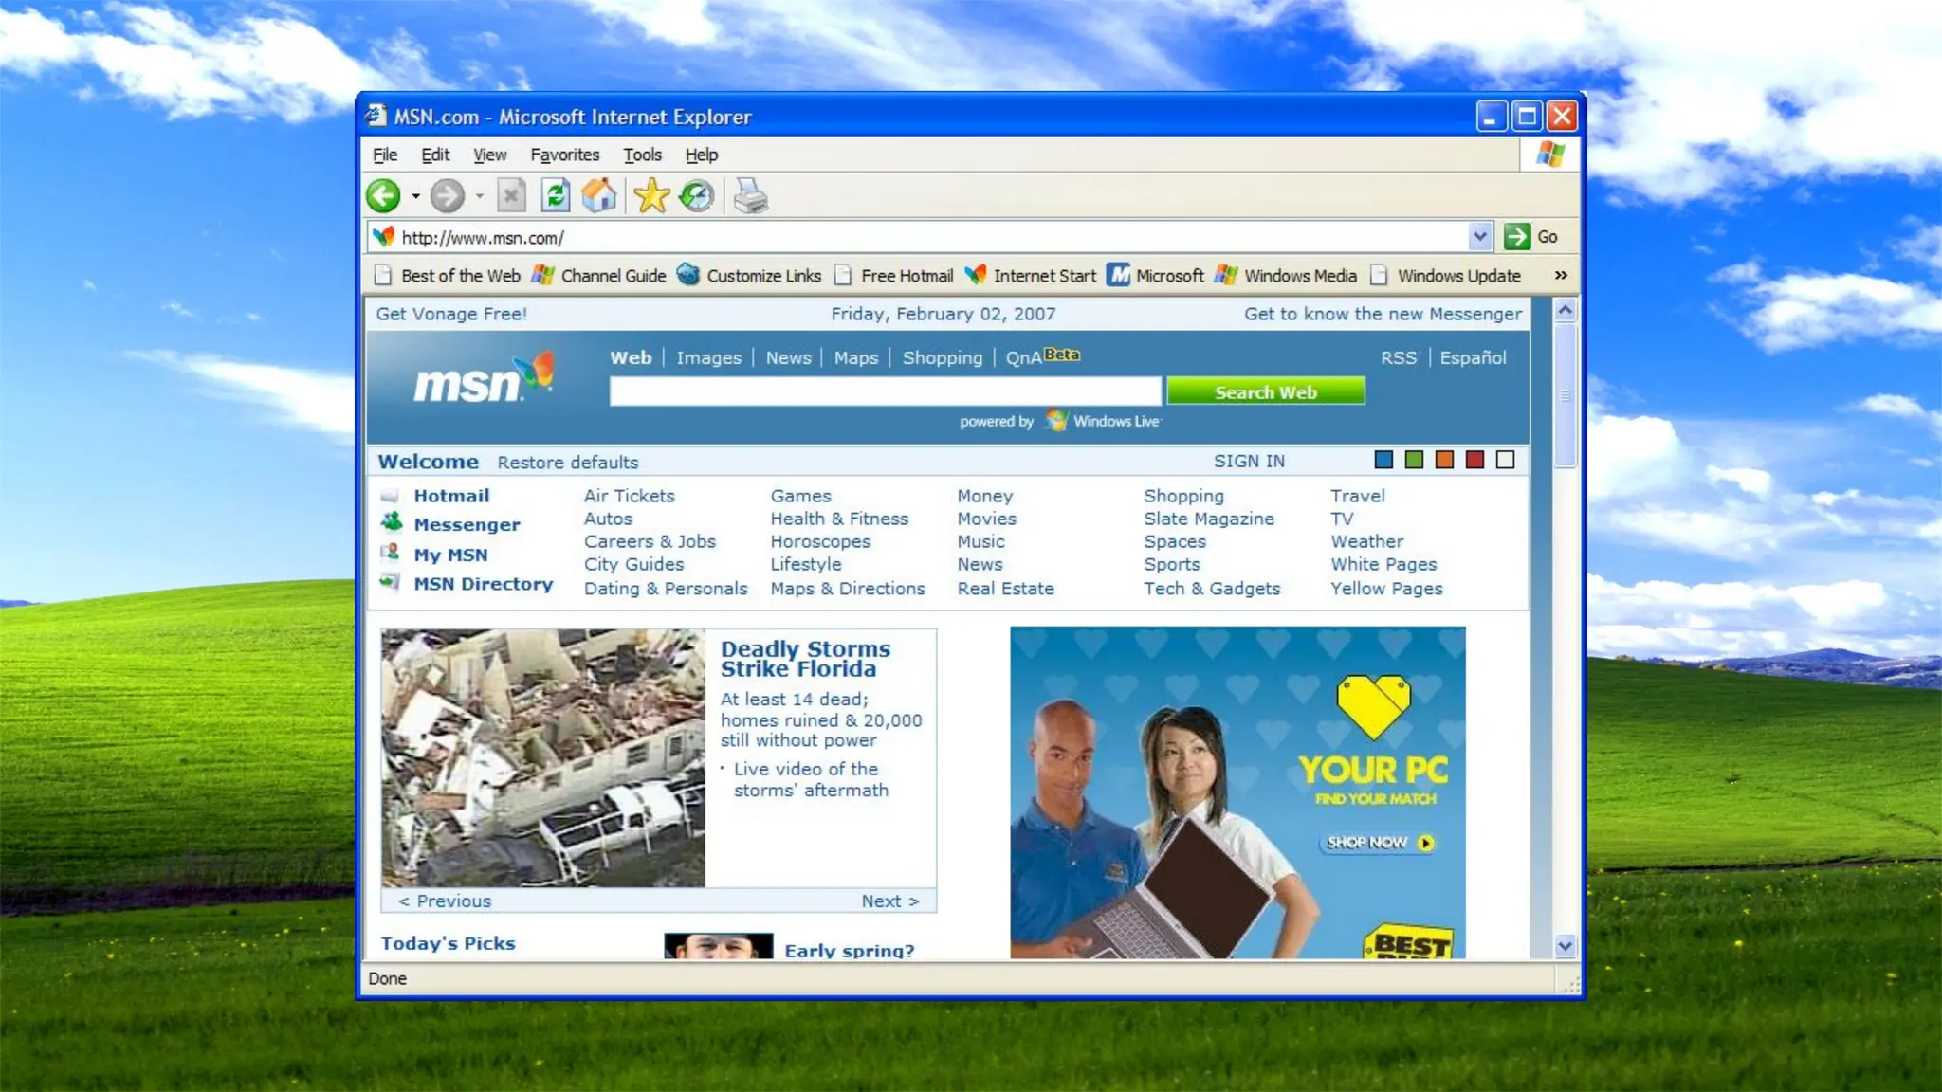
Task: Click in the MSN search text box
Action: (x=886, y=391)
